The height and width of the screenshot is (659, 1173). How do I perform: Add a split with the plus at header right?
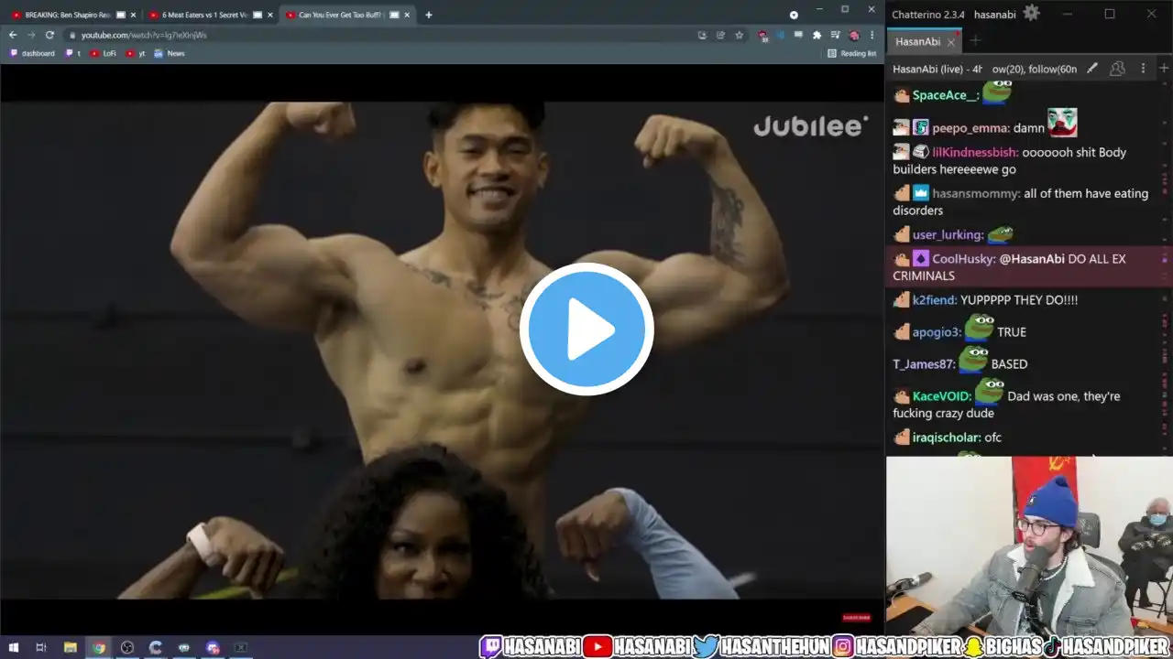[1164, 69]
